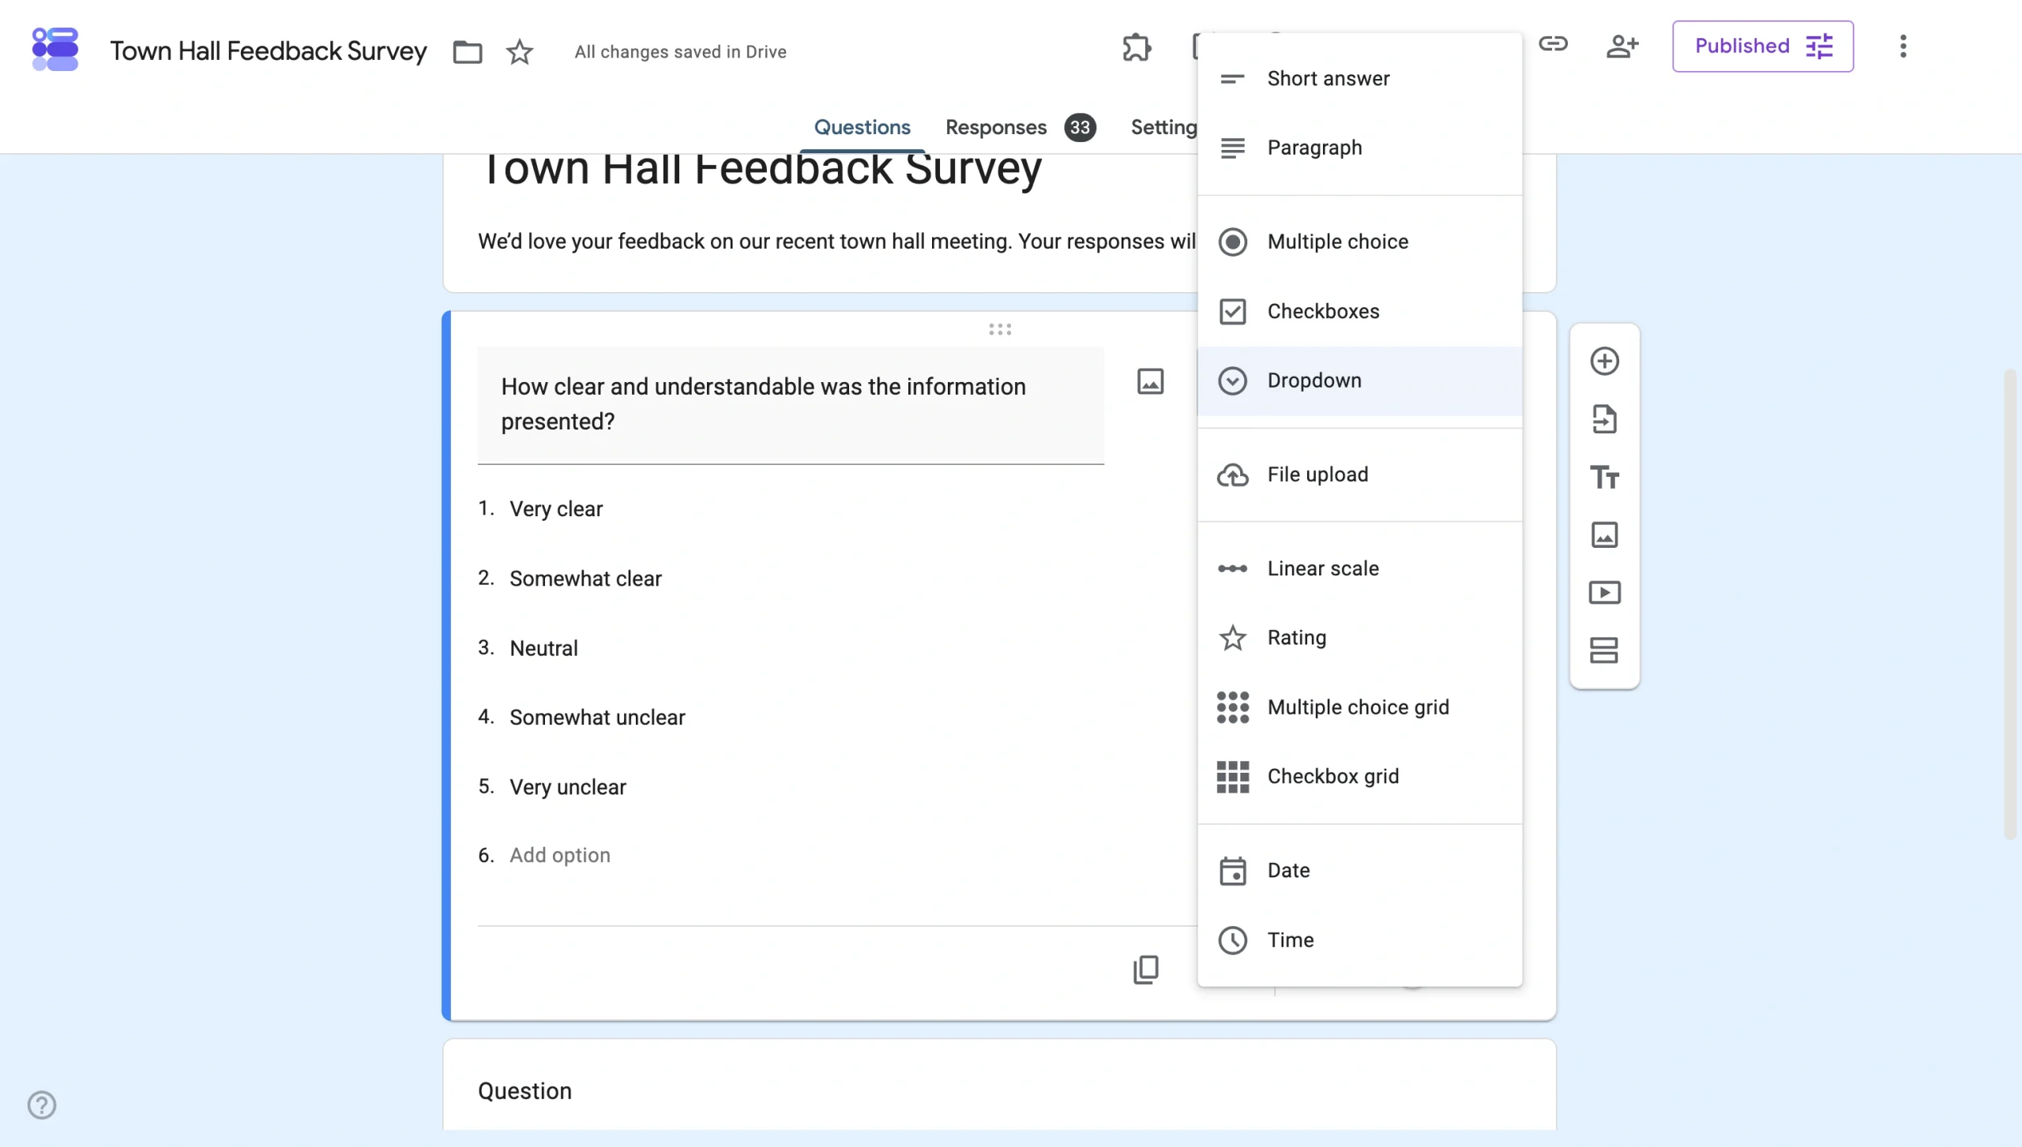Click Add option to add a choice
Viewport: 2022px width, 1147px height.
tap(559, 856)
